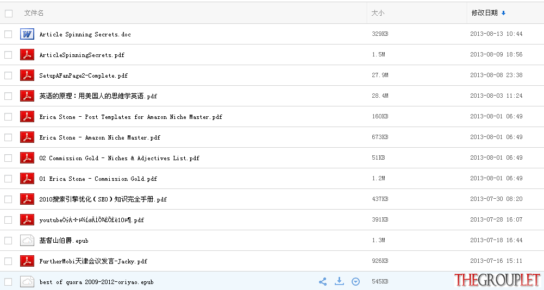
Task: Open FurtherMobi天津会议发言-Jacky.pdf file name
Action: (x=93, y=261)
